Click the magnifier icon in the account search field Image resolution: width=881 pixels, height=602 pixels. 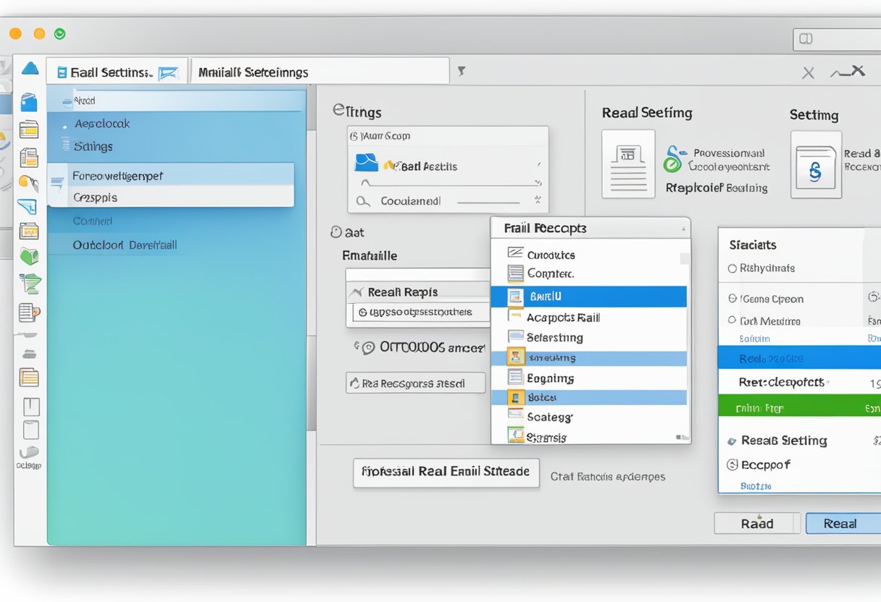[364, 200]
